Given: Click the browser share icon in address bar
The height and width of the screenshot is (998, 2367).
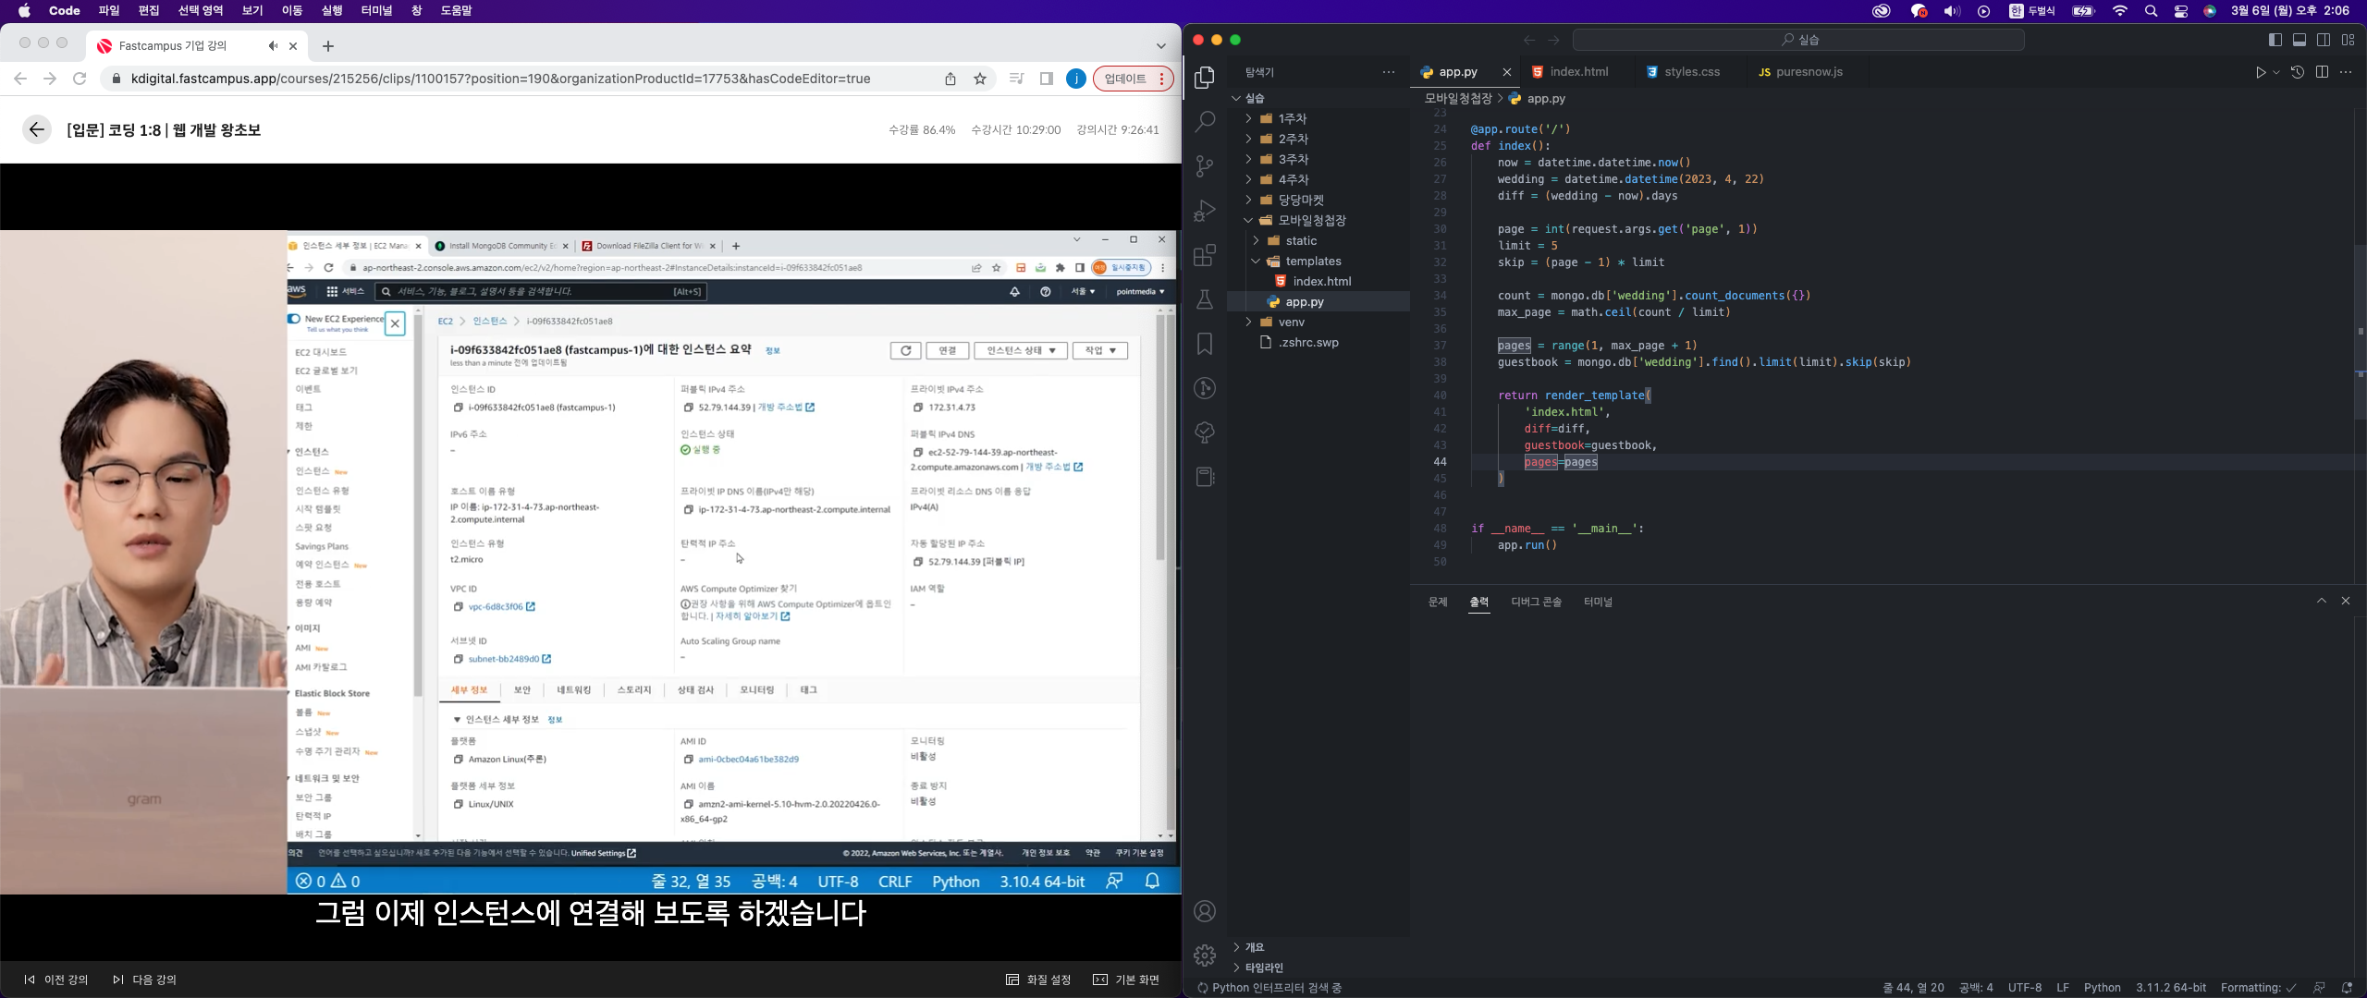Looking at the screenshot, I should click(950, 79).
